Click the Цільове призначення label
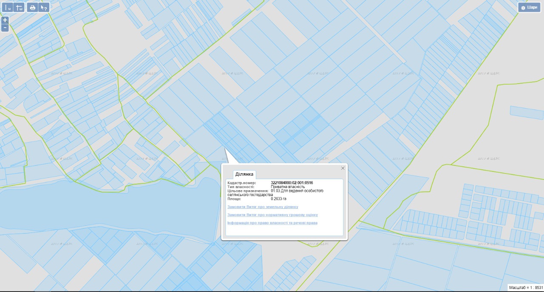The image size is (544, 292). coord(248,191)
